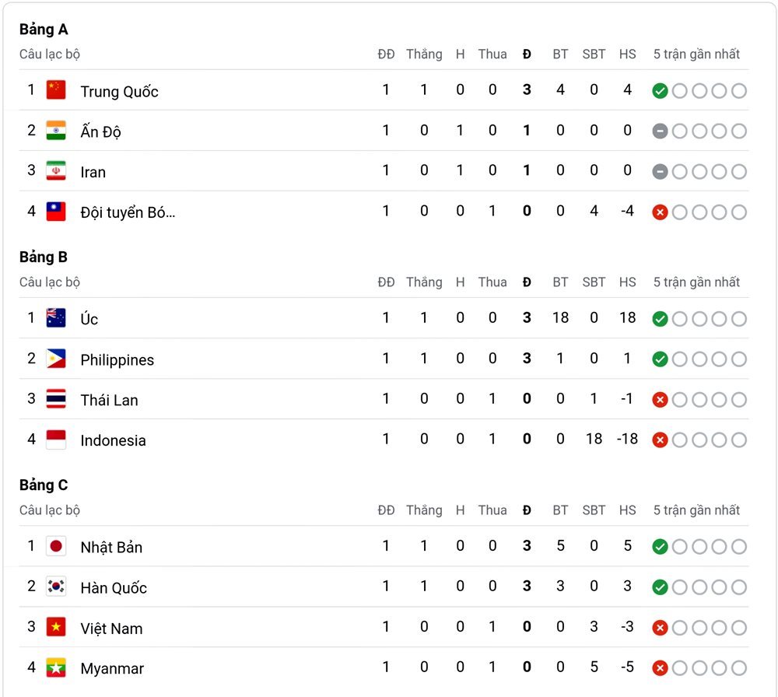Open the Iran team row
The image size is (778, 697).
click(384, 171)
